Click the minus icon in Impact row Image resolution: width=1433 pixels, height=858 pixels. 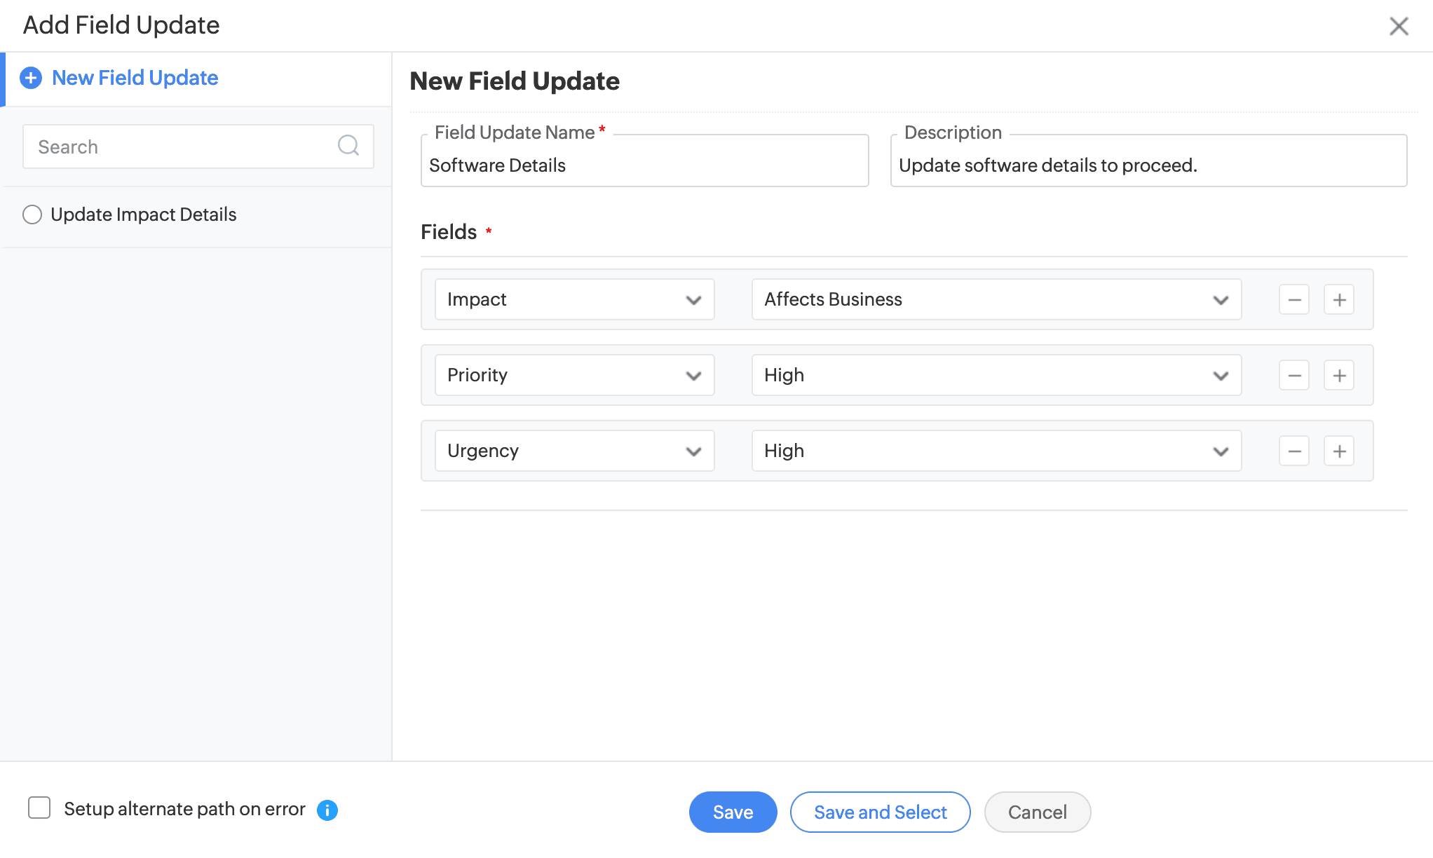point(1293,300)
